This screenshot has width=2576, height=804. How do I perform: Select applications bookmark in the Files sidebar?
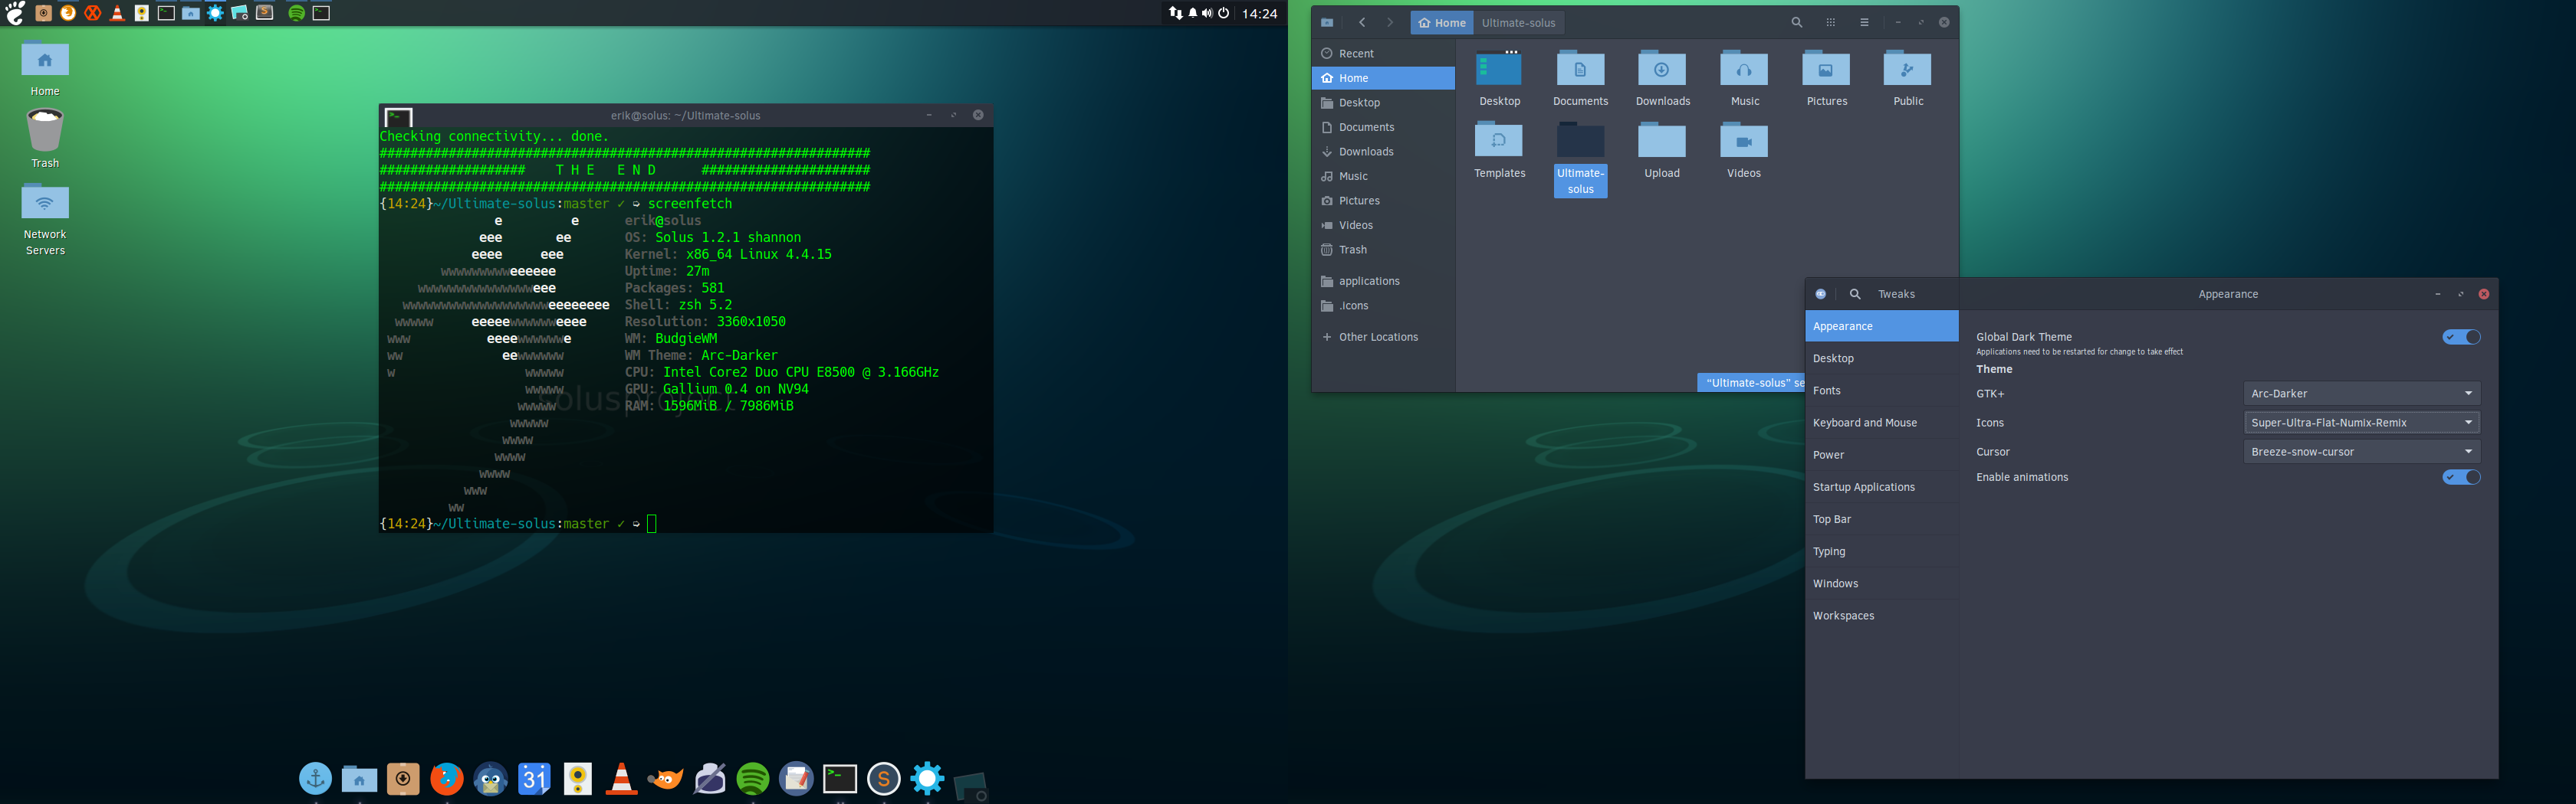pos(1383,282)
